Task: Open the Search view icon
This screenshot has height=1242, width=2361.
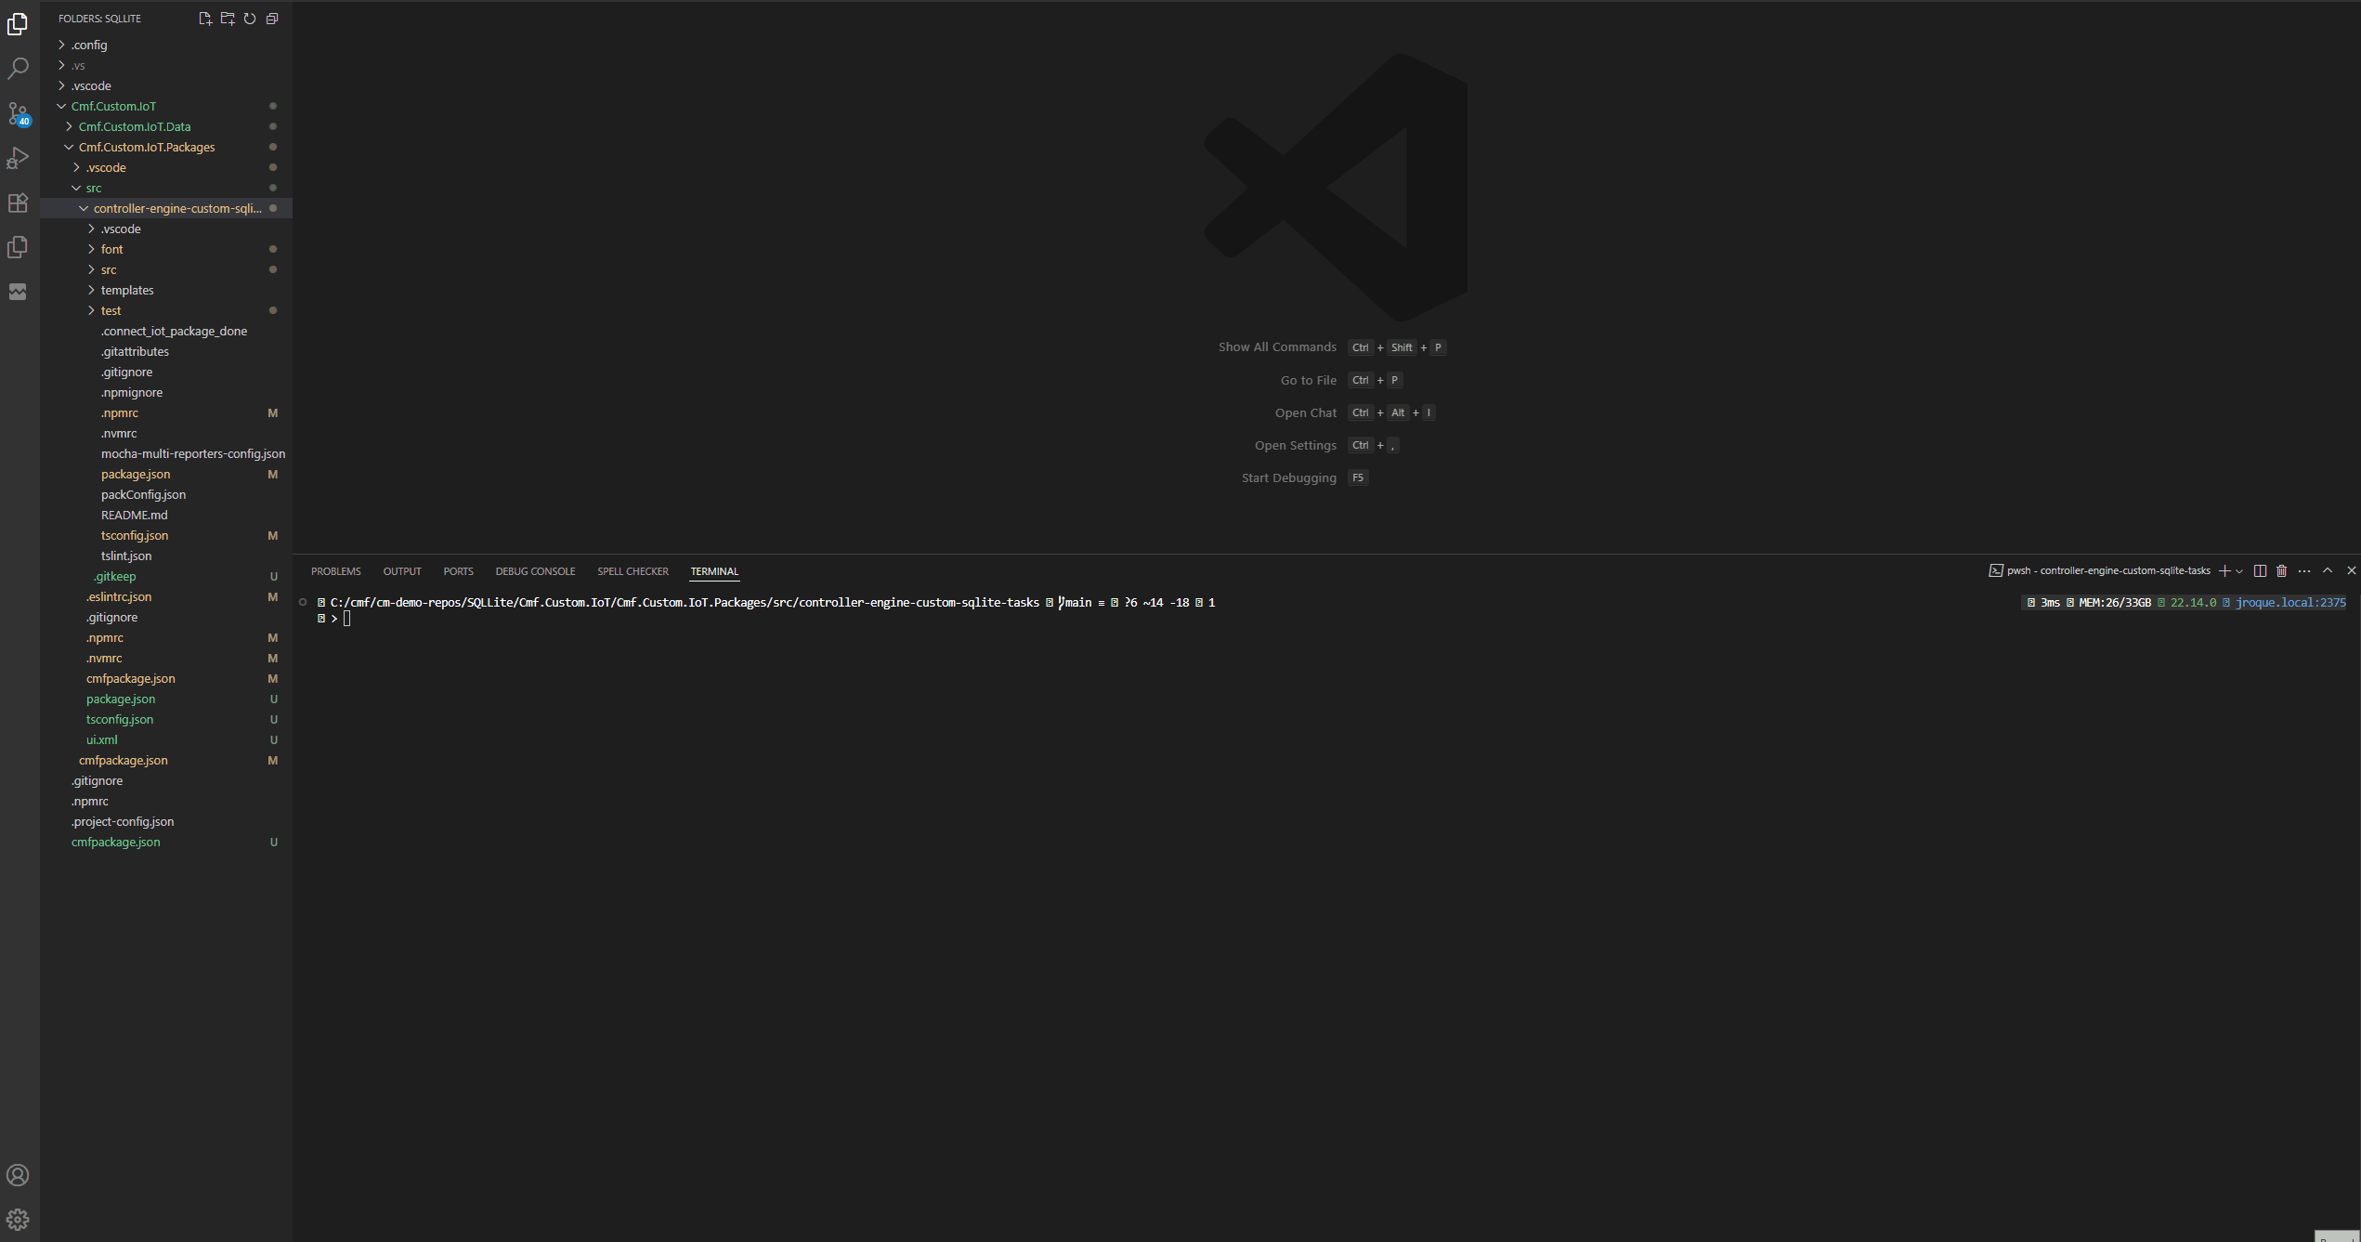Action: pyautogui.click(x=18, y=69)
